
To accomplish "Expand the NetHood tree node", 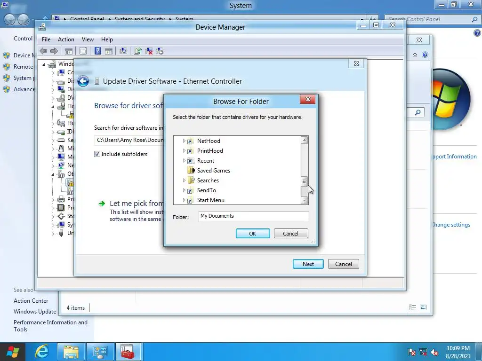I will (x=184, y=141).
